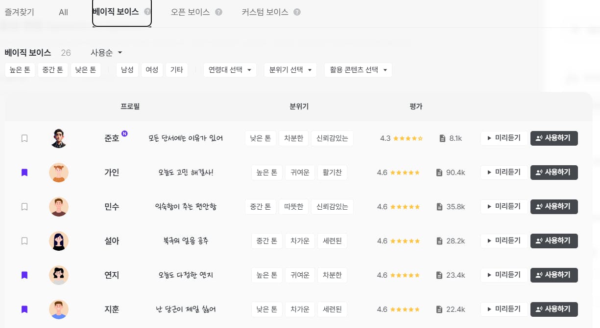The height and width of the screenshot is (328, 600).
Task: Expand the 연령대 선택 dropdown
Action: pos(230,70)
